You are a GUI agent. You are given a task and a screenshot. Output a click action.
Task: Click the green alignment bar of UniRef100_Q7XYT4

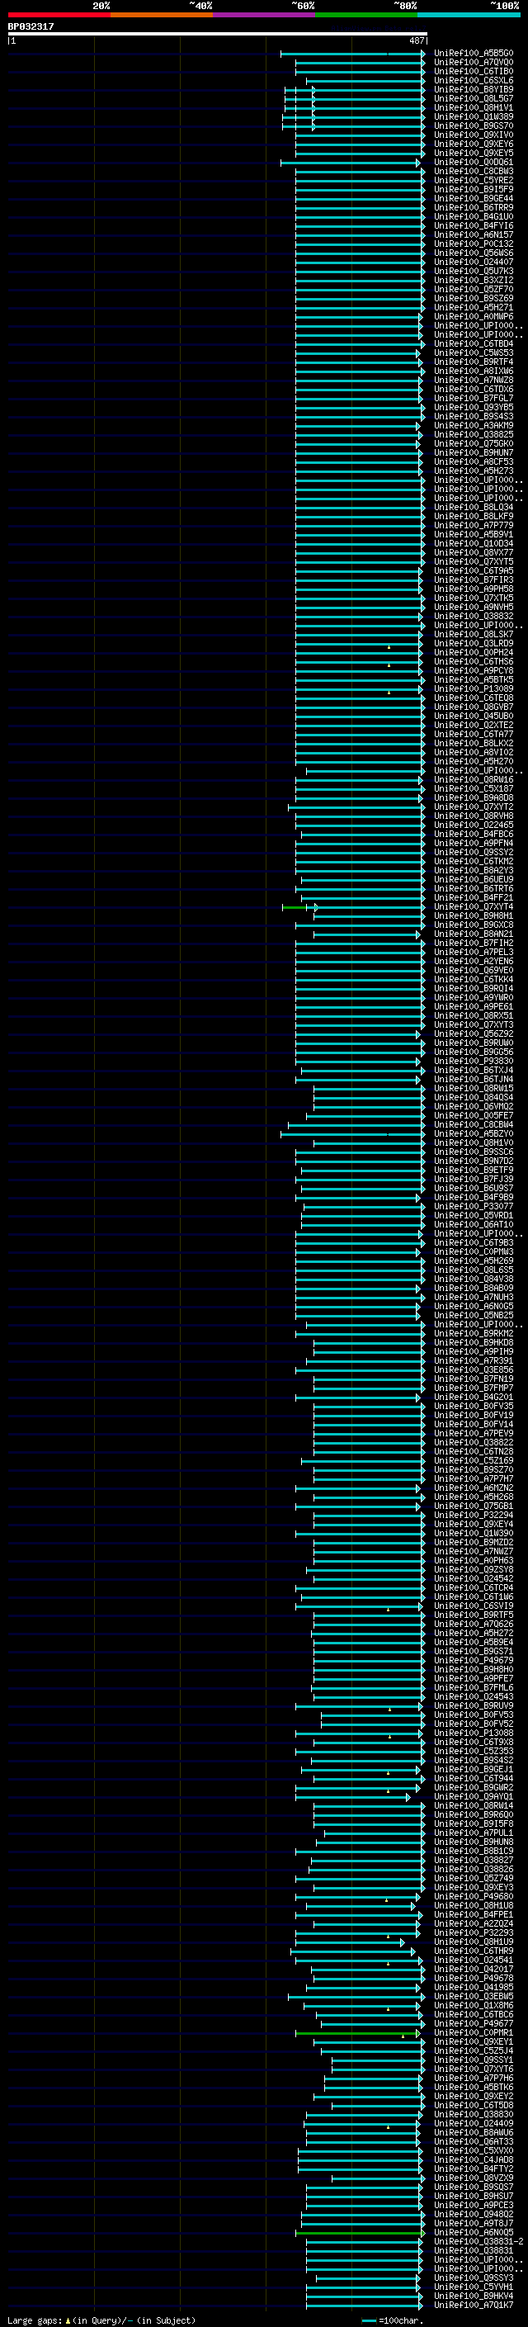point(294,907)
